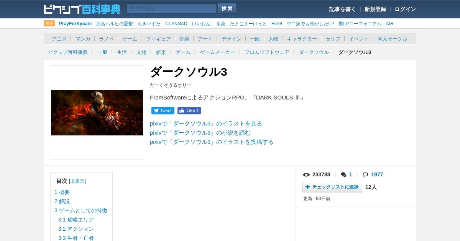Select 一般 category in nav bar

point(255,39)
